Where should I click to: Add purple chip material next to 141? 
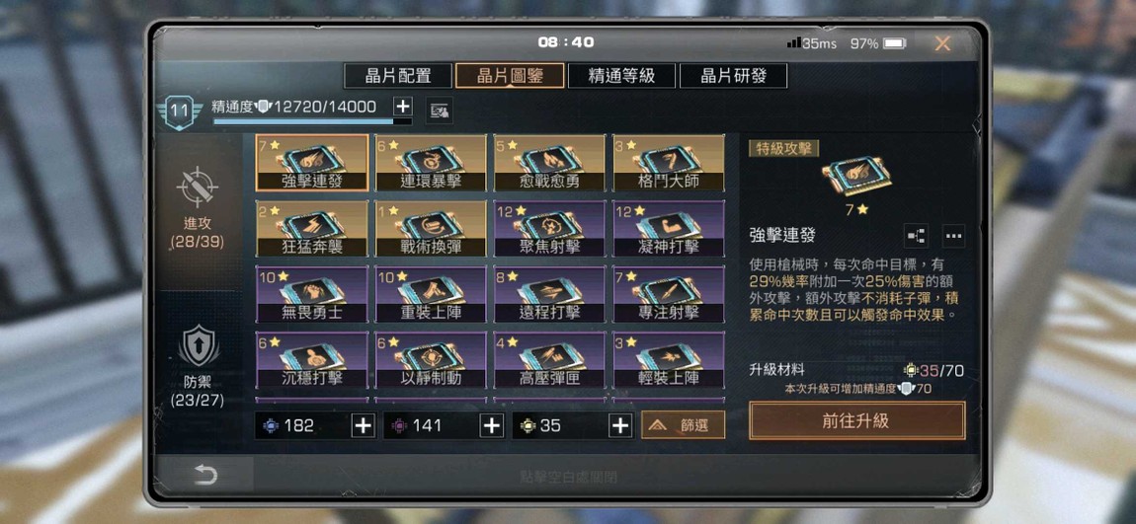pos(492,425)
